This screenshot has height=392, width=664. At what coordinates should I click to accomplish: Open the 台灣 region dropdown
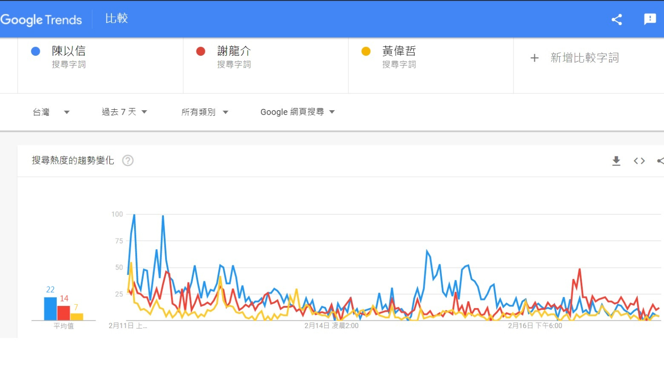51,112
